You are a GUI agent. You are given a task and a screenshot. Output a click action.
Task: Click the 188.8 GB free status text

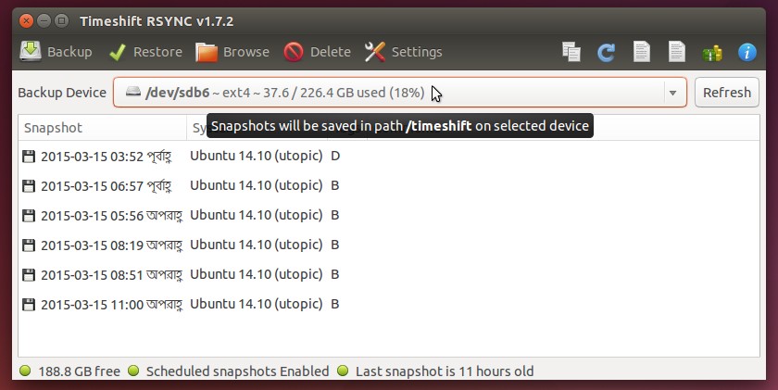coord(80,371)
